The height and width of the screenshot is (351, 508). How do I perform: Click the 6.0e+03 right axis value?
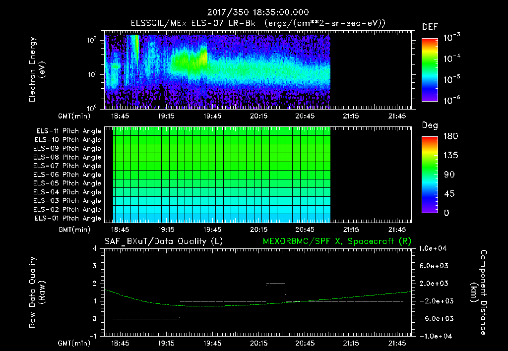tap(435, 266)
